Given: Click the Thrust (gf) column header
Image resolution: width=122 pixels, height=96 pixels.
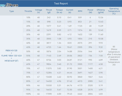Looking at the screenshot, I should click(x=49, y=11).
